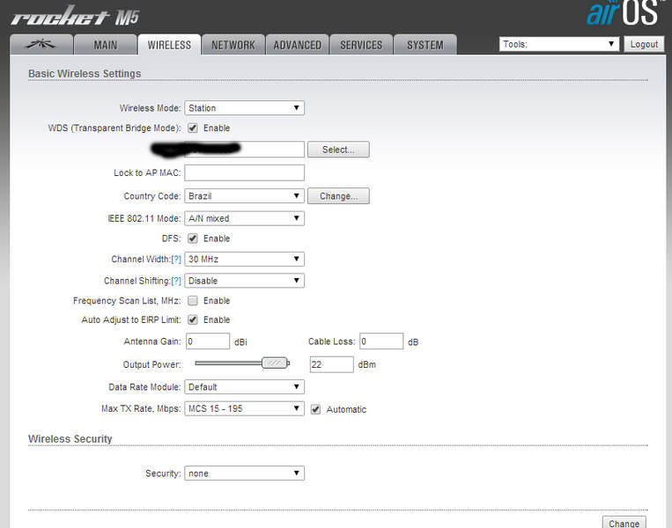Toggle the DFS Enable checkbox
This screenshot has width=672, height=528.
[193, 238]
